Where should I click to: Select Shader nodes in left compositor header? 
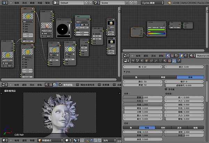(x=47, y=85)
